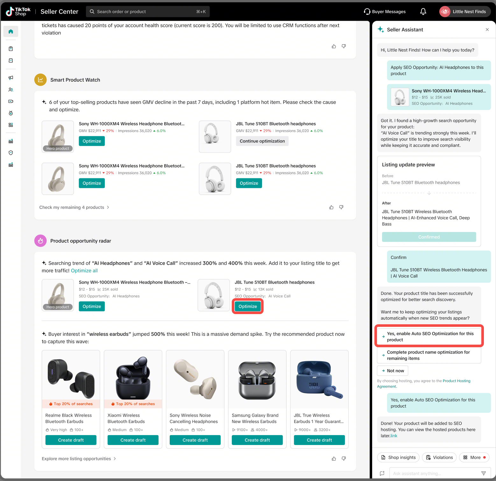496x481 pixels.
Task: Expand Explore more listing opportunities
Action: click(79, 459)
